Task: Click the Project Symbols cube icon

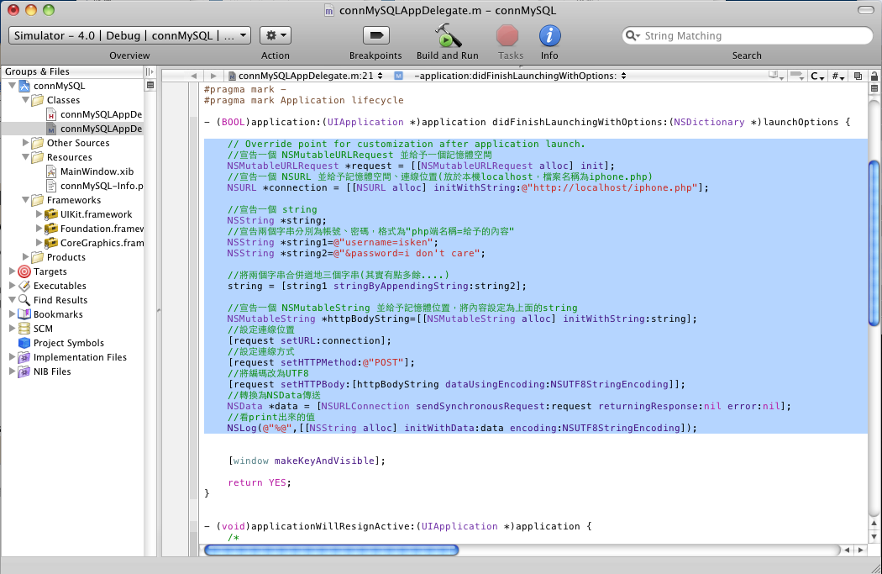Action: (24, 343)
